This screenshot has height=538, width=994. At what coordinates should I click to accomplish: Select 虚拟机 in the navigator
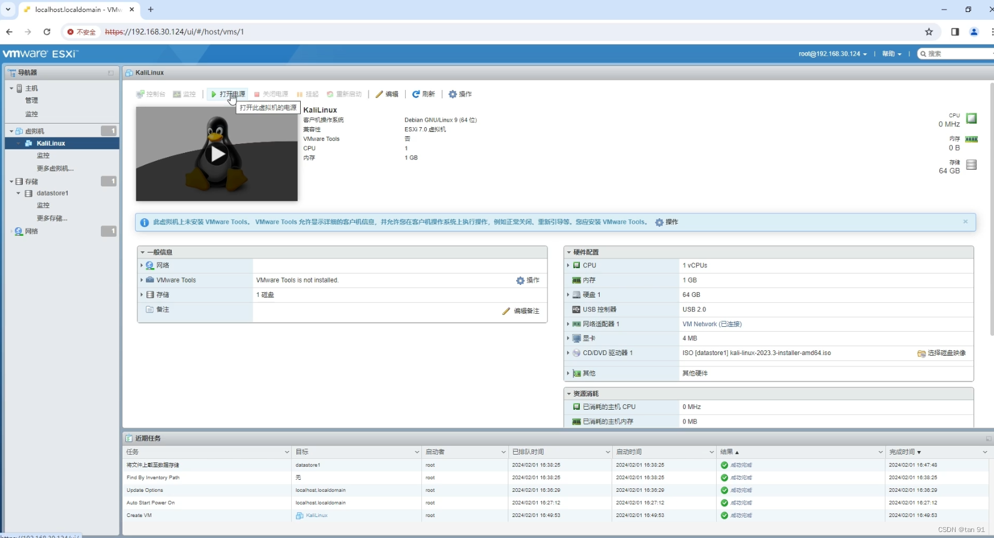pos(34,131)
